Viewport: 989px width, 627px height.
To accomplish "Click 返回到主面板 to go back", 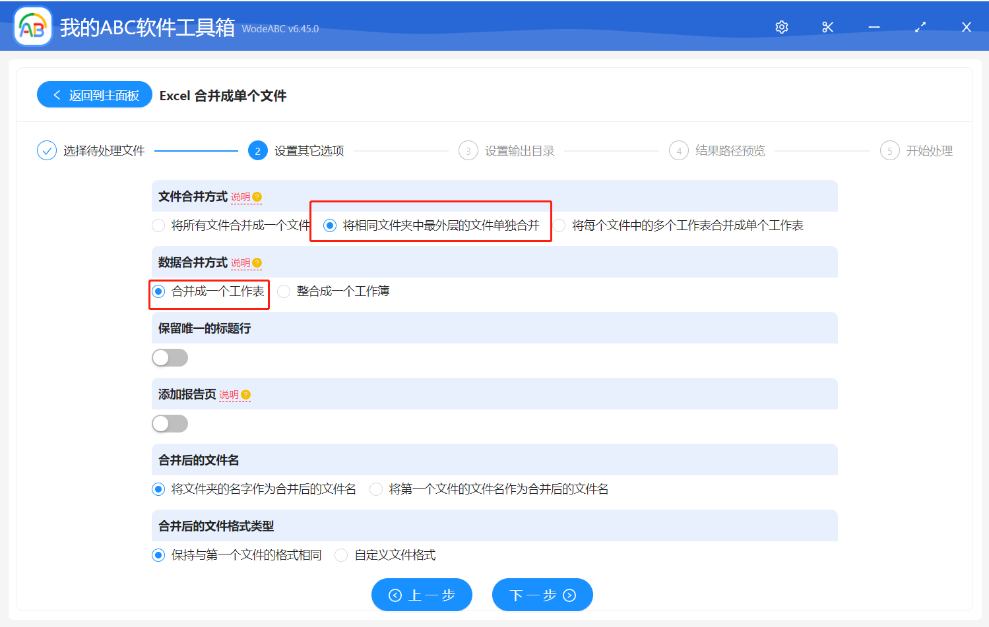I will (x=94, y=94).
